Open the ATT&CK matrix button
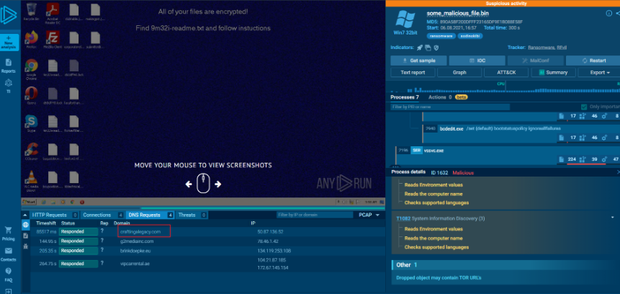 tap(506, 72)
